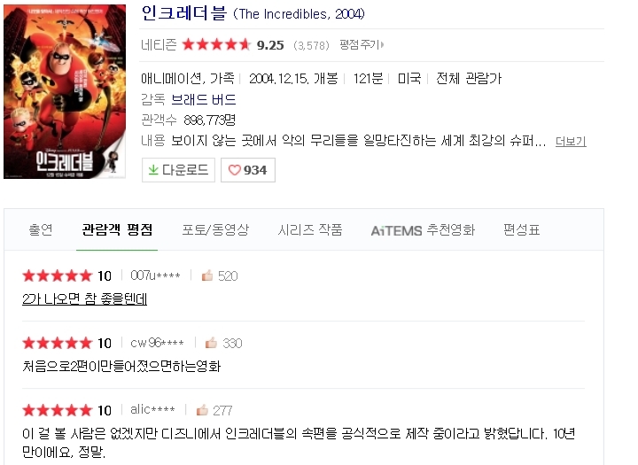Click thumbs-up icon on cw96 review
The width and height of the screenshot is (638, 465).
[211, 343]
